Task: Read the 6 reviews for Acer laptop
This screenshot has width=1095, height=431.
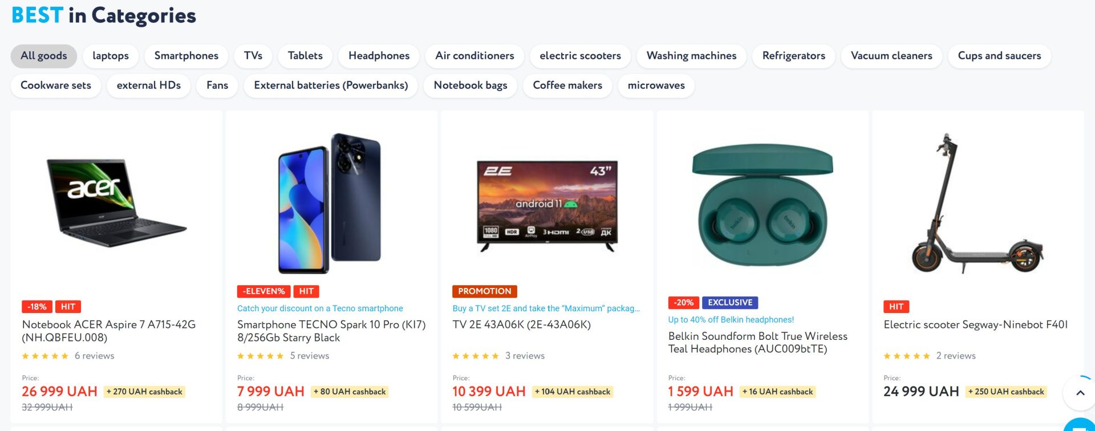Action: click(x=94, y=356)
